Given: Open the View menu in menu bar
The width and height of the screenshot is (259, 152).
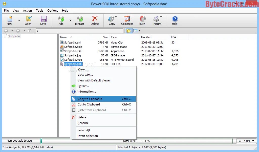Looking at the screenshot, I should click(x=16, y=11).
